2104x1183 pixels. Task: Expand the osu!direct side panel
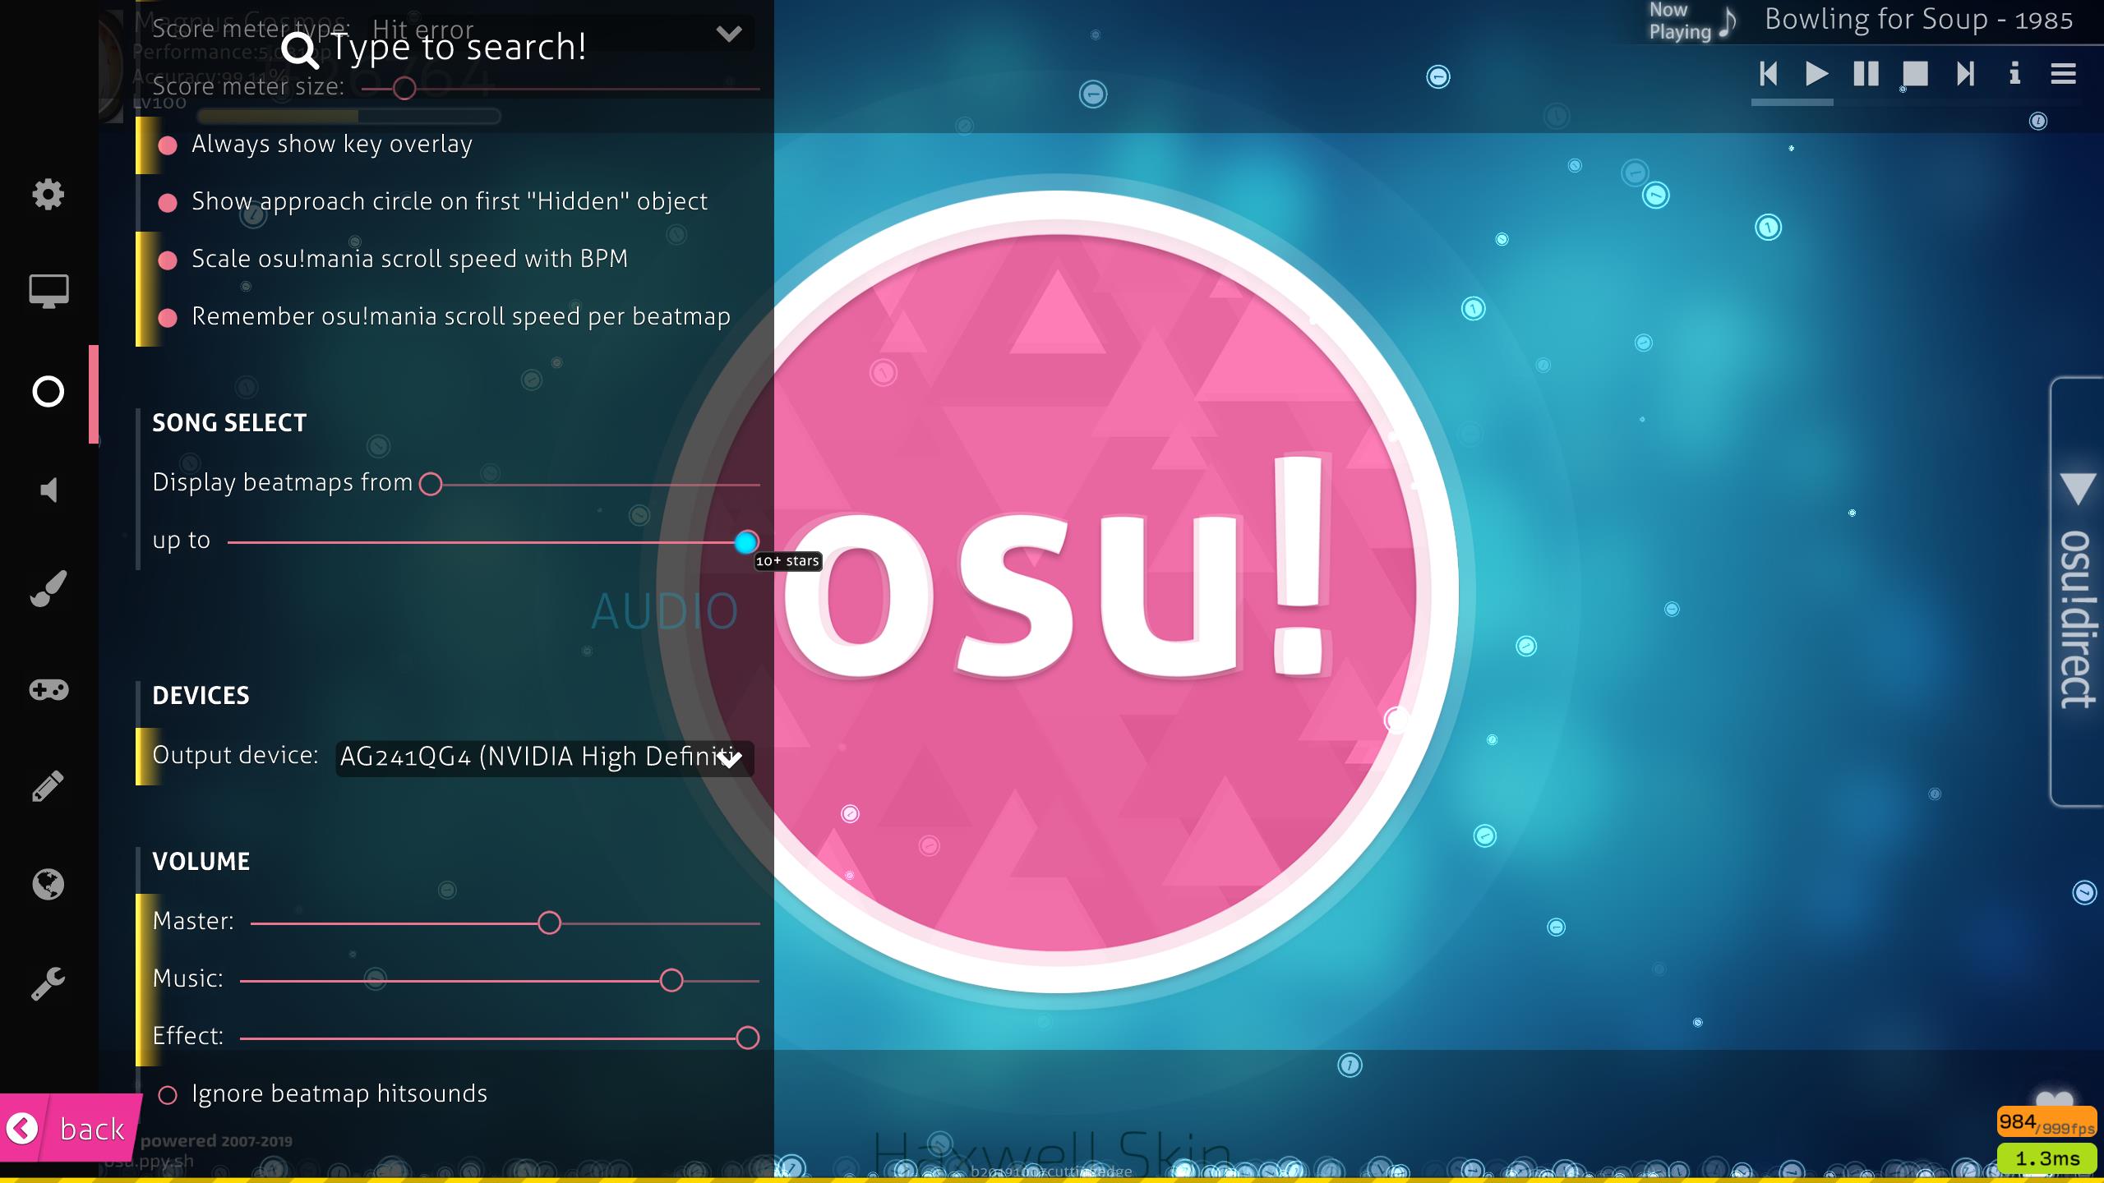pos(2078,591)
